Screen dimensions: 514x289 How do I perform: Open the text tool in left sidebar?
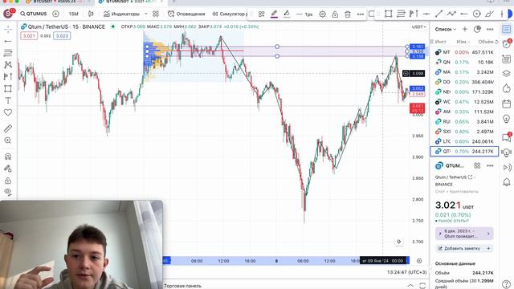pyautogui.click(x=8, y=100)
